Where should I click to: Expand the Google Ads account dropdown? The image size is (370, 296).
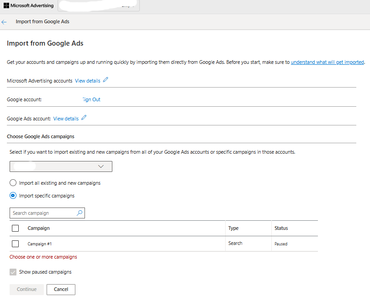(61, 166)
